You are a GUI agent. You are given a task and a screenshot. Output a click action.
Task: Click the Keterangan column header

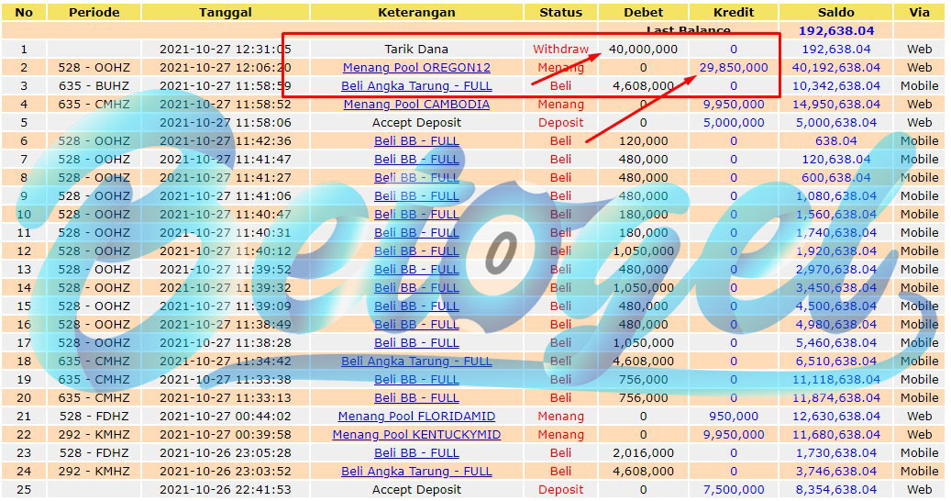(416, 12)
